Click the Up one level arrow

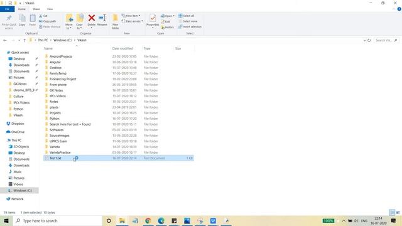click(x=24, y=40)
